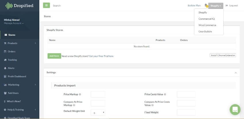The height and width of the screenshot is (119, 244).
Task: Click the Price Cents Value help icon
Action: click(x=165, y=94)
